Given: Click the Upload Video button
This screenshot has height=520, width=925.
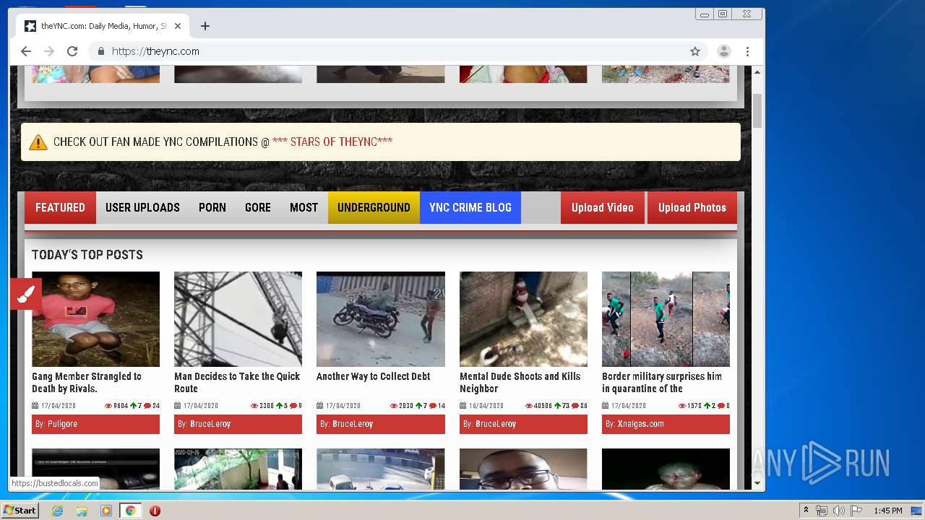Looking at the screenshot, I should [603, 208].
